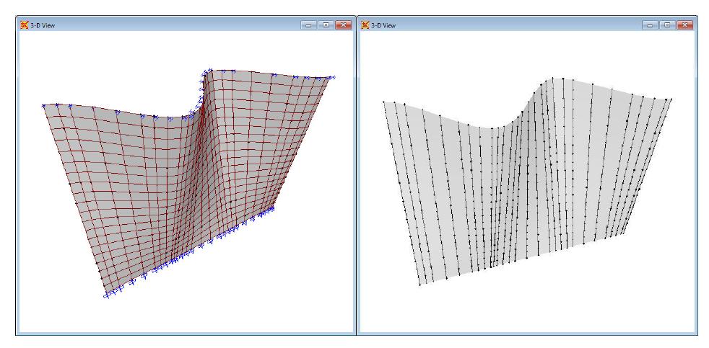Click the app icon in right 3-D View title bar
The height and width of the screenshot is (348, 709).
click(x=365, y=25)
